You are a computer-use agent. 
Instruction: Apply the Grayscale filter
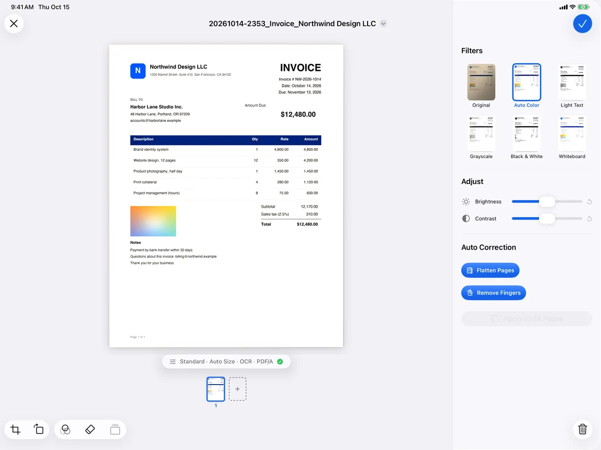point(481,137)
